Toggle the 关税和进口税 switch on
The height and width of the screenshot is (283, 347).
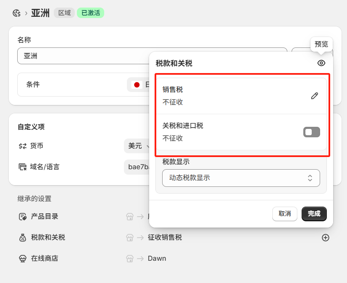coord(312,132)
